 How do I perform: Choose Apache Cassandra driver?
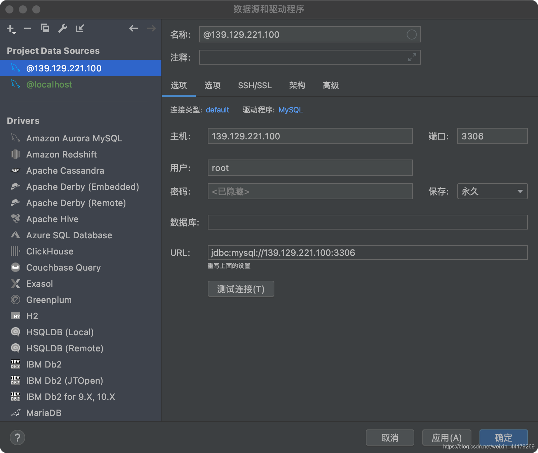point(81,170)
